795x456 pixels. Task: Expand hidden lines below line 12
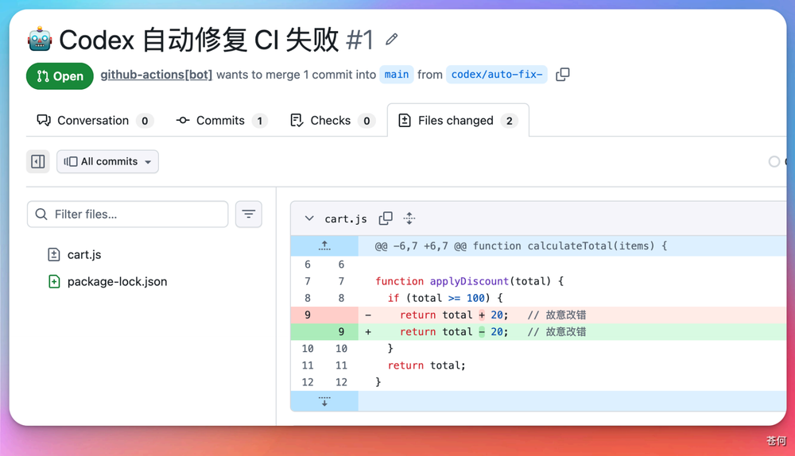pos(324,400)
